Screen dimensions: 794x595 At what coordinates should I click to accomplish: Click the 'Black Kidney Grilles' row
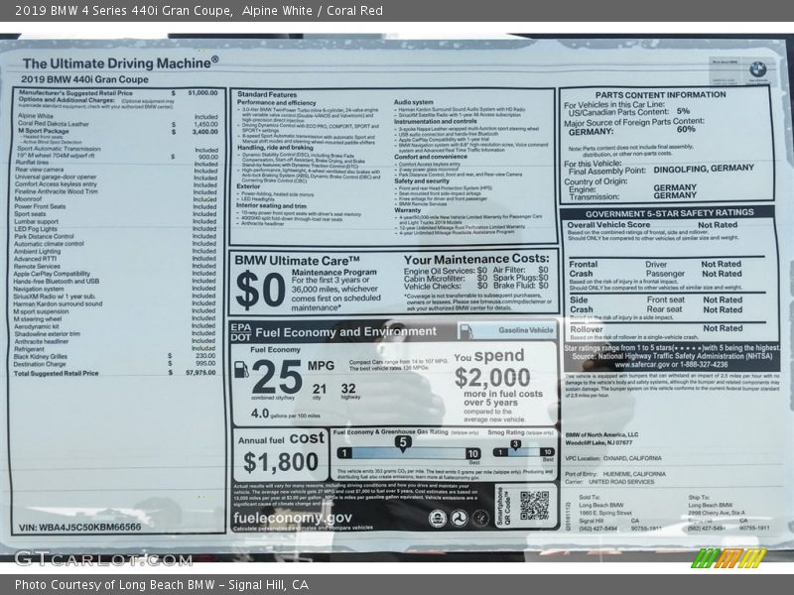coord(114,357)
